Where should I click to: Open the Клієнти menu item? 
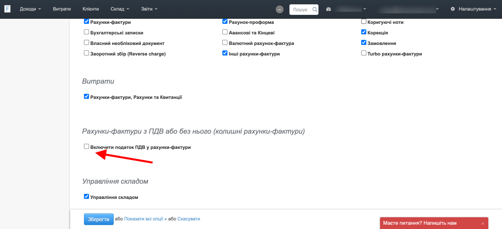[91, 9]
